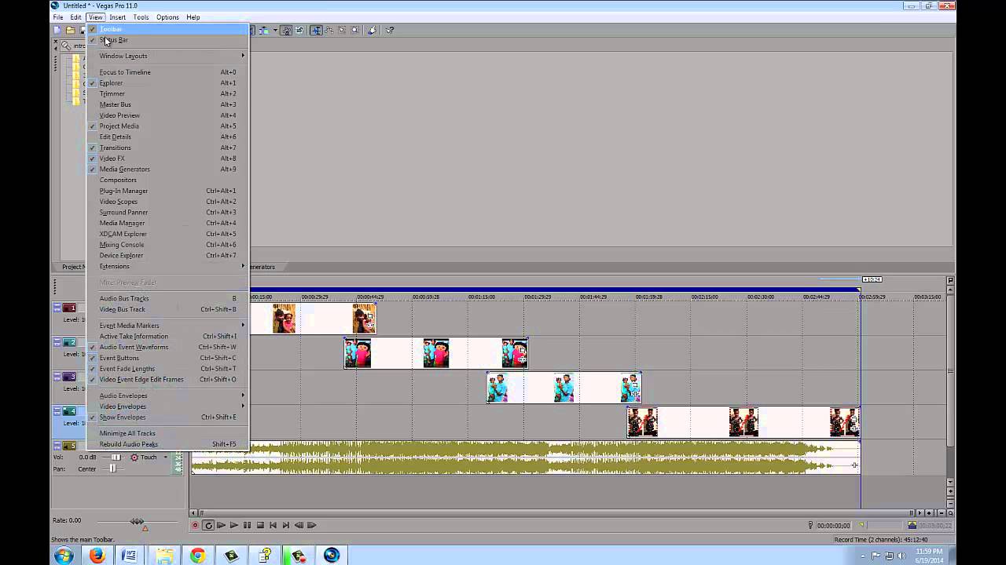This screenshot has width=1006, height=565.
Task: Choose Minimize All Tracks entry
Action: (168, 433)
